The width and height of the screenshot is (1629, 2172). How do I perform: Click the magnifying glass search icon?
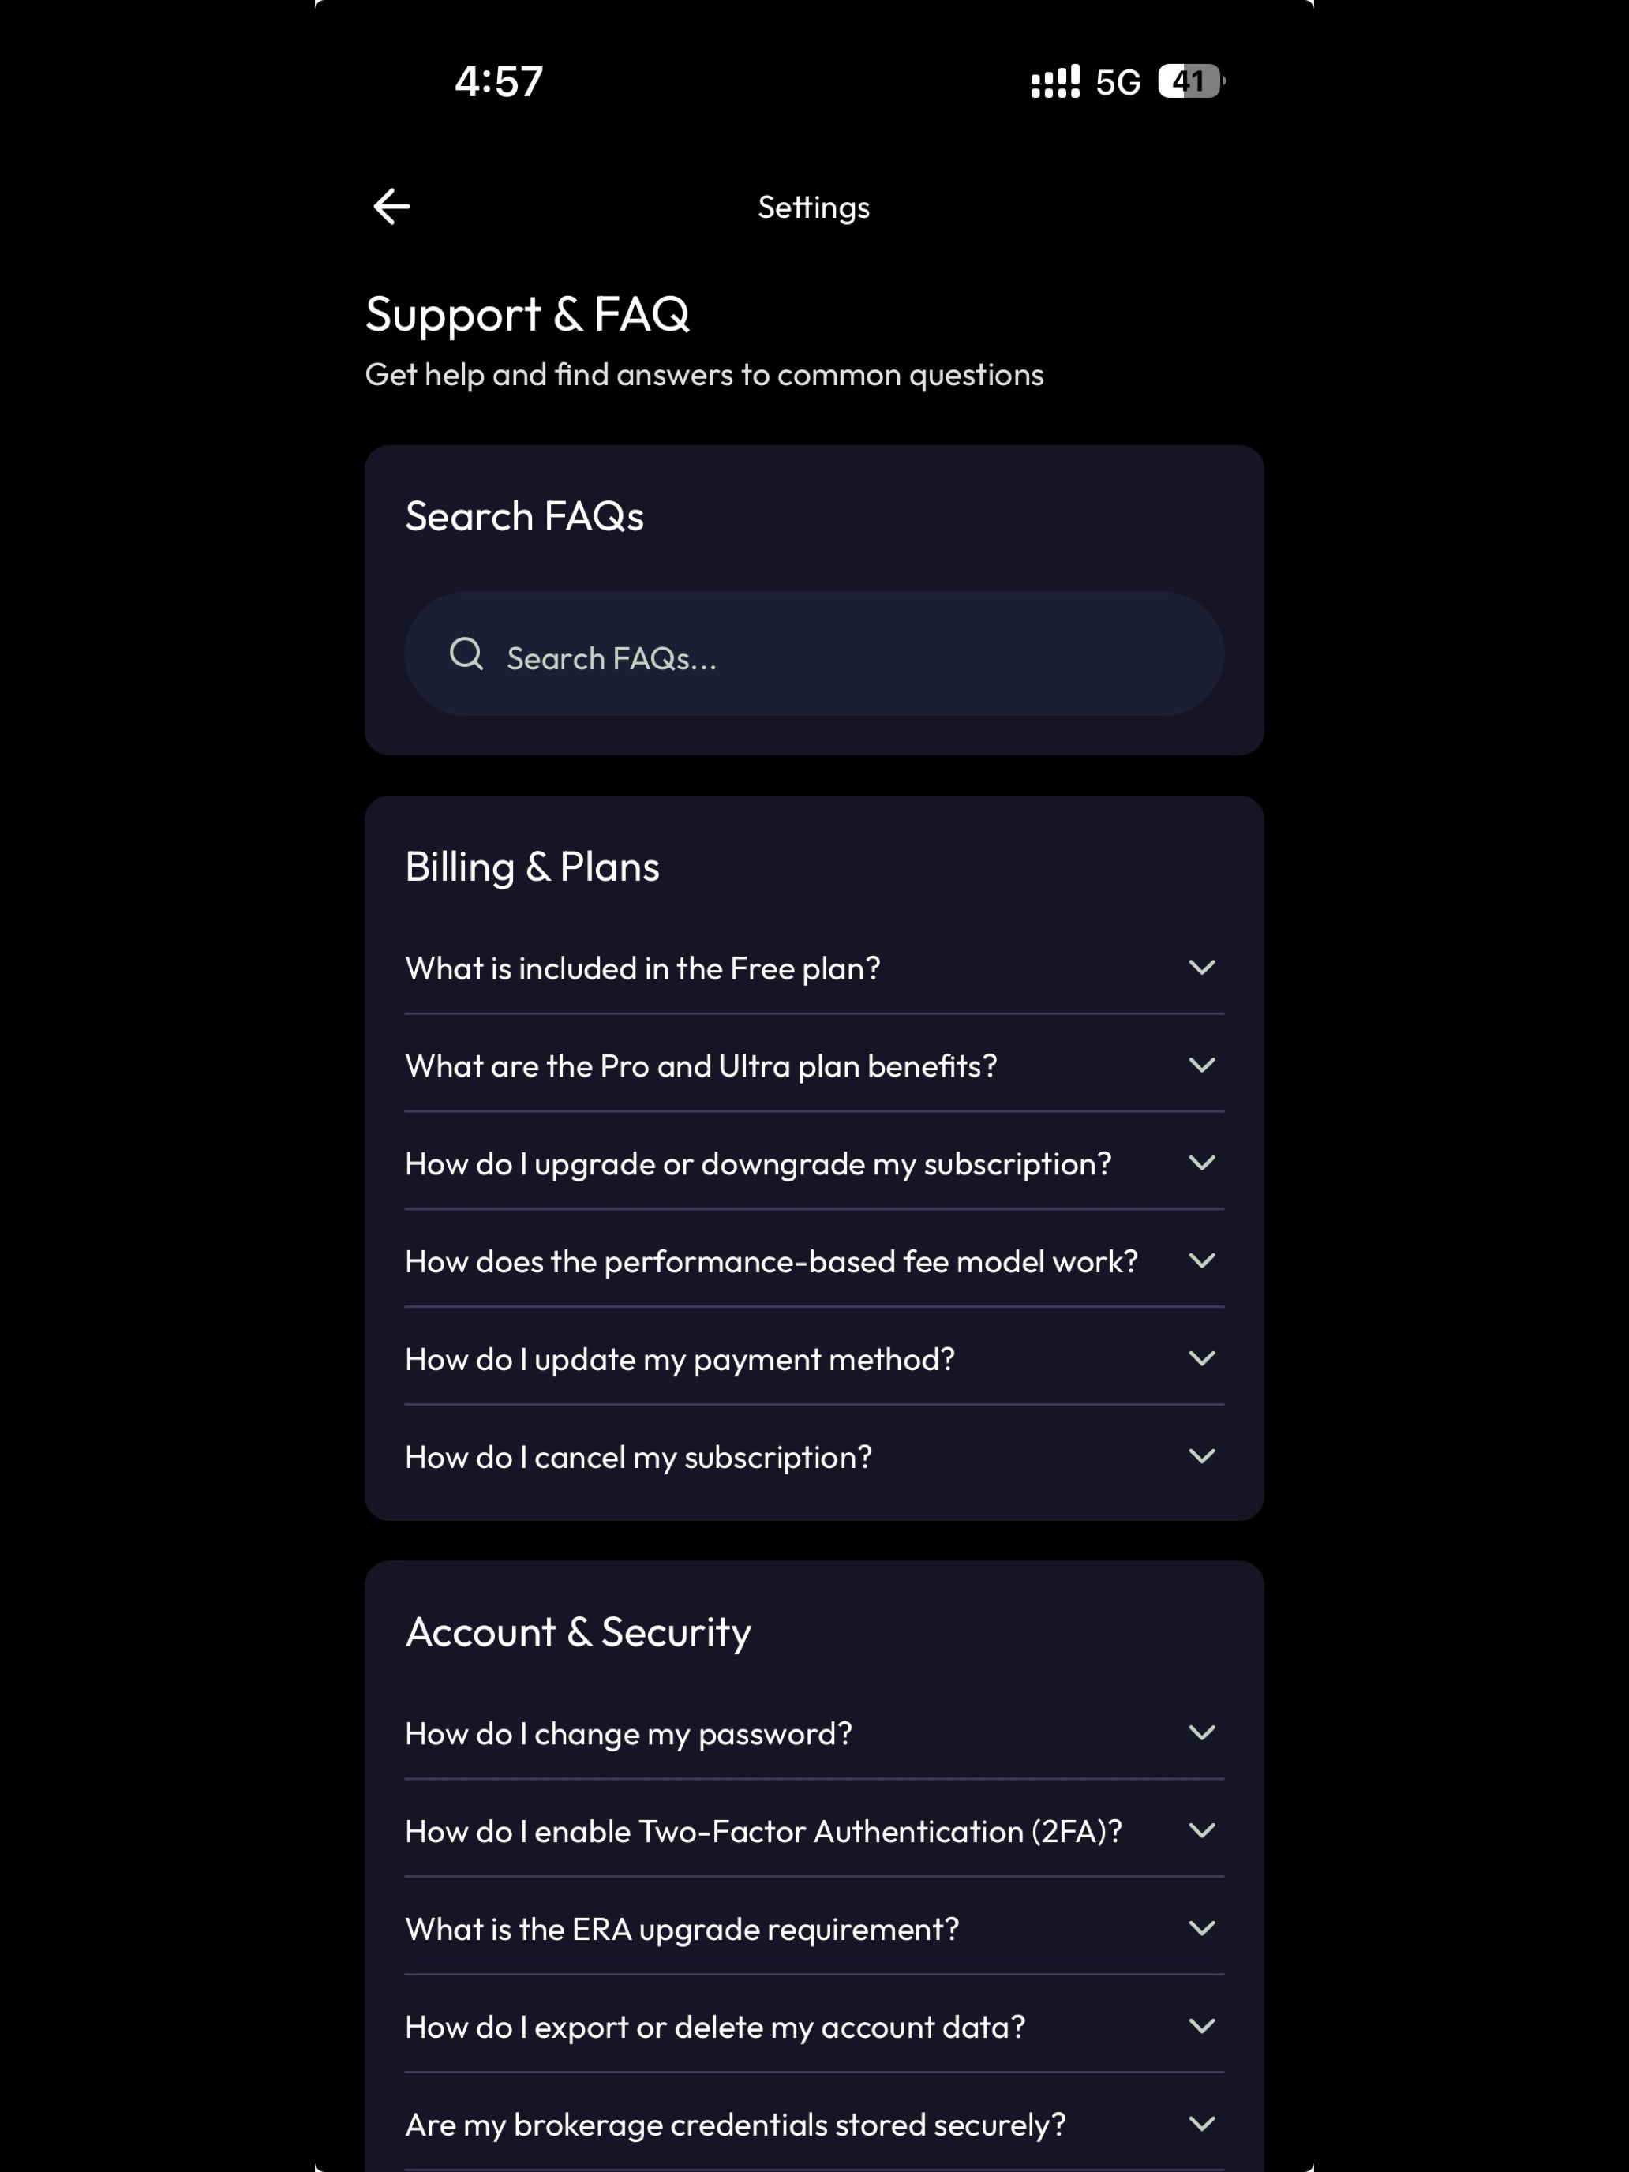click(x=466, y=653)
